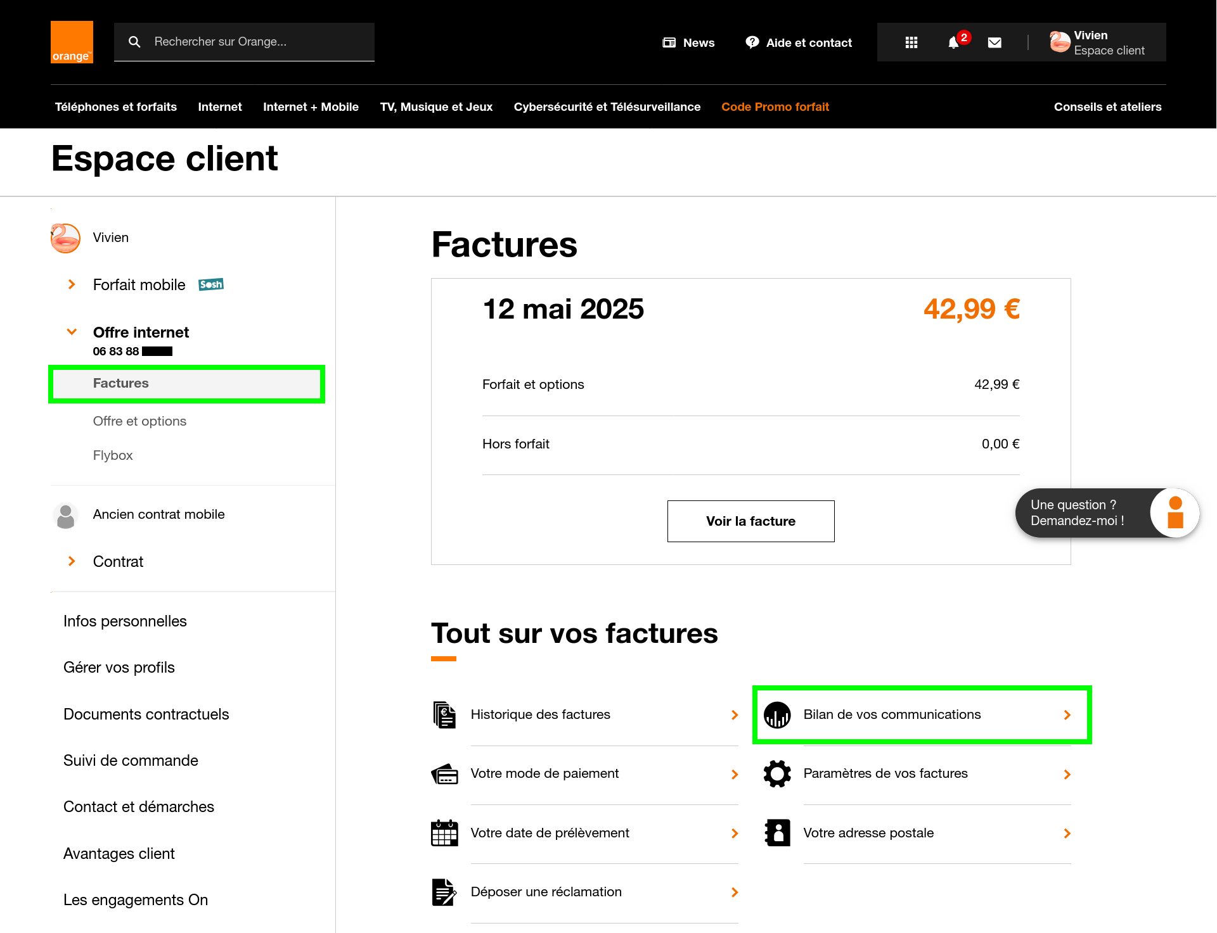Open Les engagements On

(x=136, y=900)
